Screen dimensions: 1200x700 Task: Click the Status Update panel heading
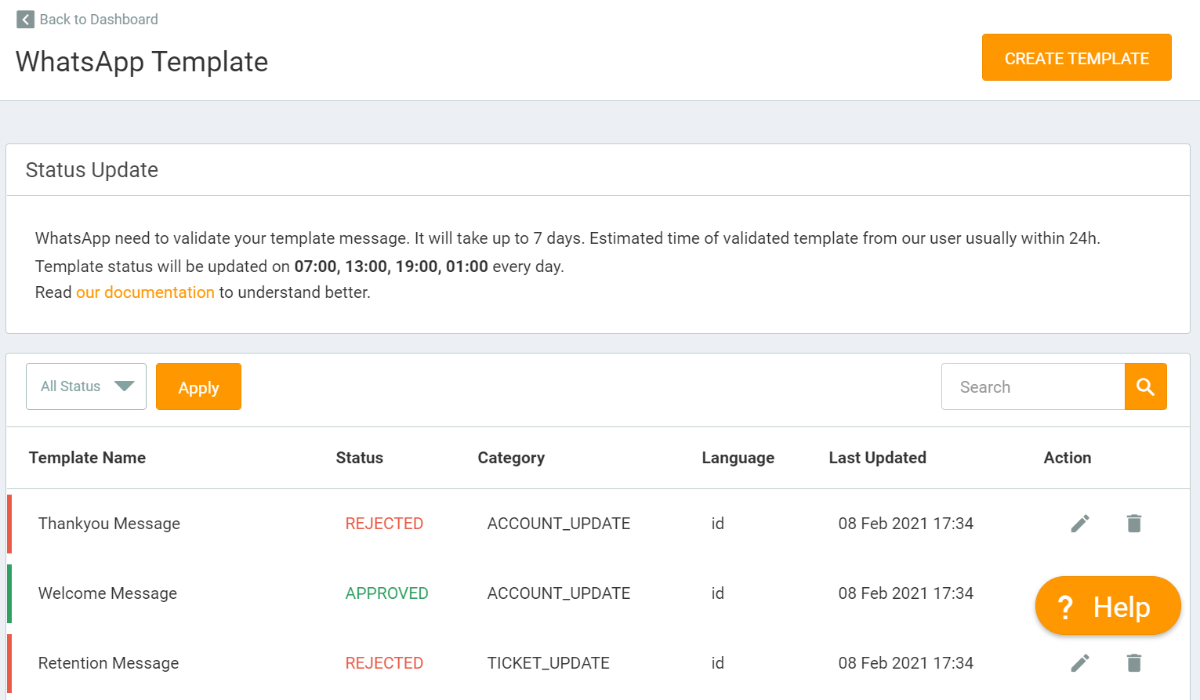click(92, 170)
